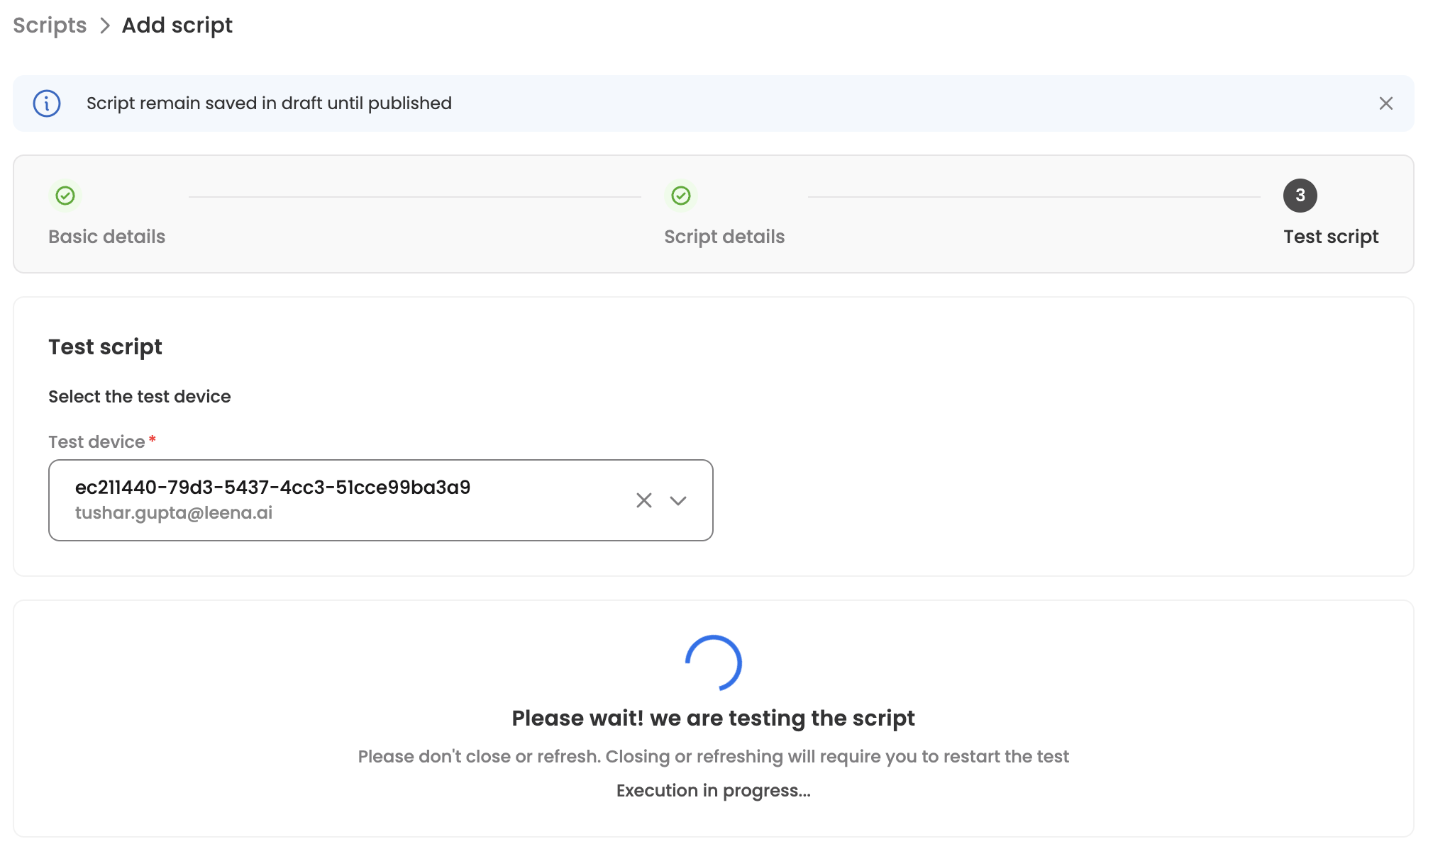This screenshot has height=856, width=1433.
Task: Click the Basic details green checkmark icon
Action: coord(65,196)
